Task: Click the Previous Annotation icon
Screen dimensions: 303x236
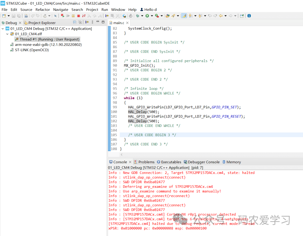Action: (x=200, y=16)
